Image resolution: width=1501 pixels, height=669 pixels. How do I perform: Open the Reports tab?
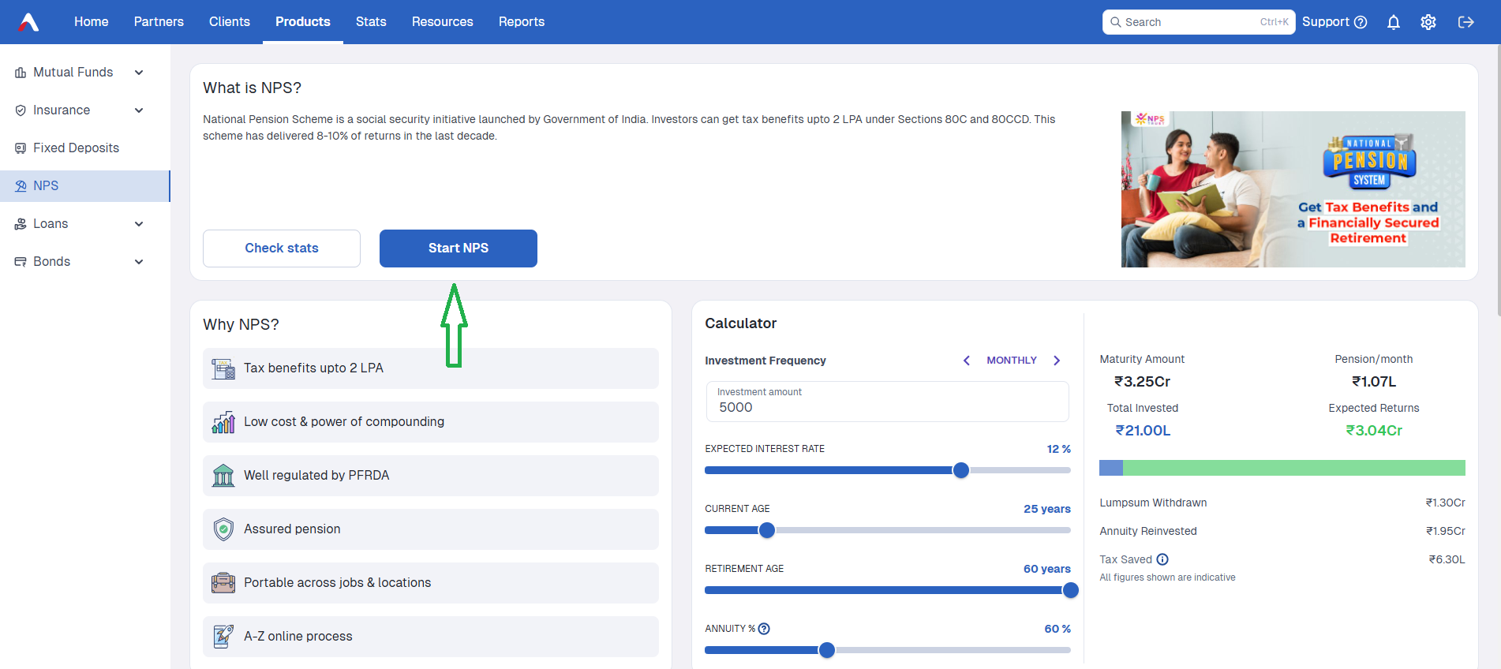[522, 22]
